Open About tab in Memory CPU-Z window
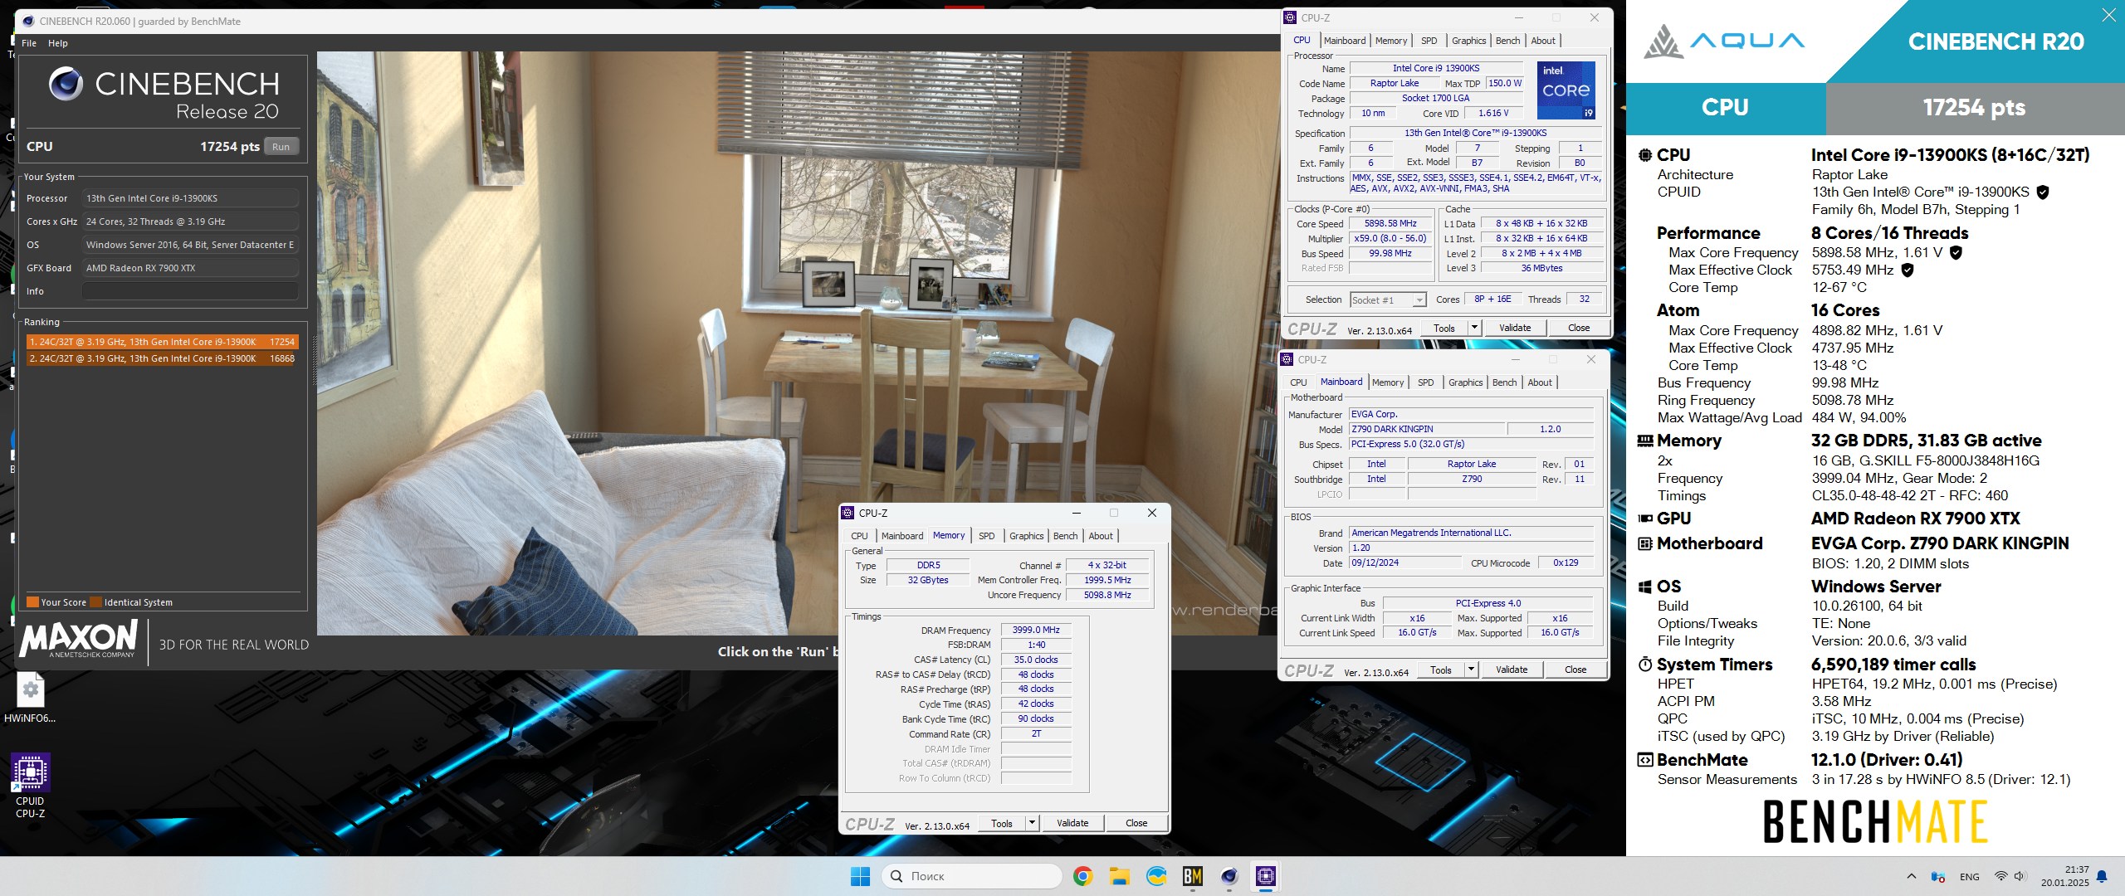This screenshot has width=2125, height=896. (1101, 536)
